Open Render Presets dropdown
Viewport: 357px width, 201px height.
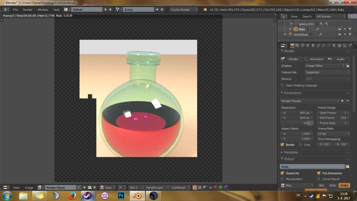pos(310,101)
